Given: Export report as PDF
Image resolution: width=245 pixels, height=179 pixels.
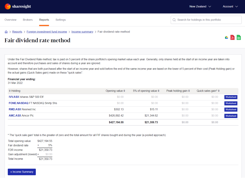Looking at the screenshot, I should [x=232, y=38].
